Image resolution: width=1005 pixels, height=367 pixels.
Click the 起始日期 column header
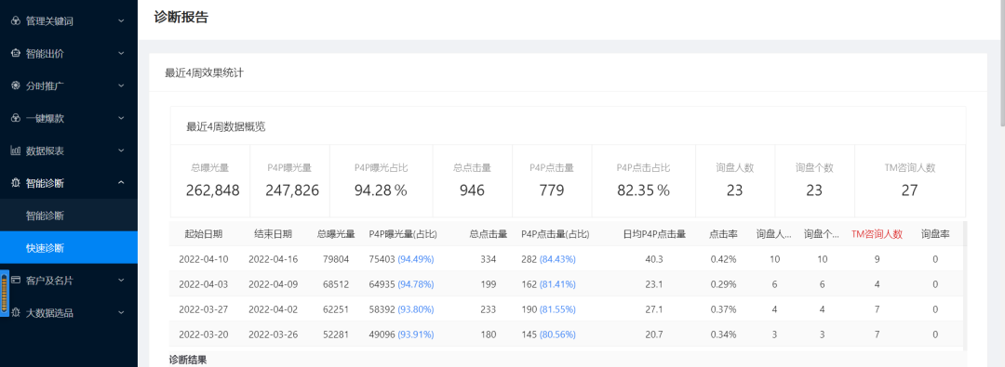click(203, 234)
